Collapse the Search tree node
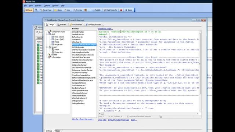Screen dimensions: 235x132 point(47,47)
